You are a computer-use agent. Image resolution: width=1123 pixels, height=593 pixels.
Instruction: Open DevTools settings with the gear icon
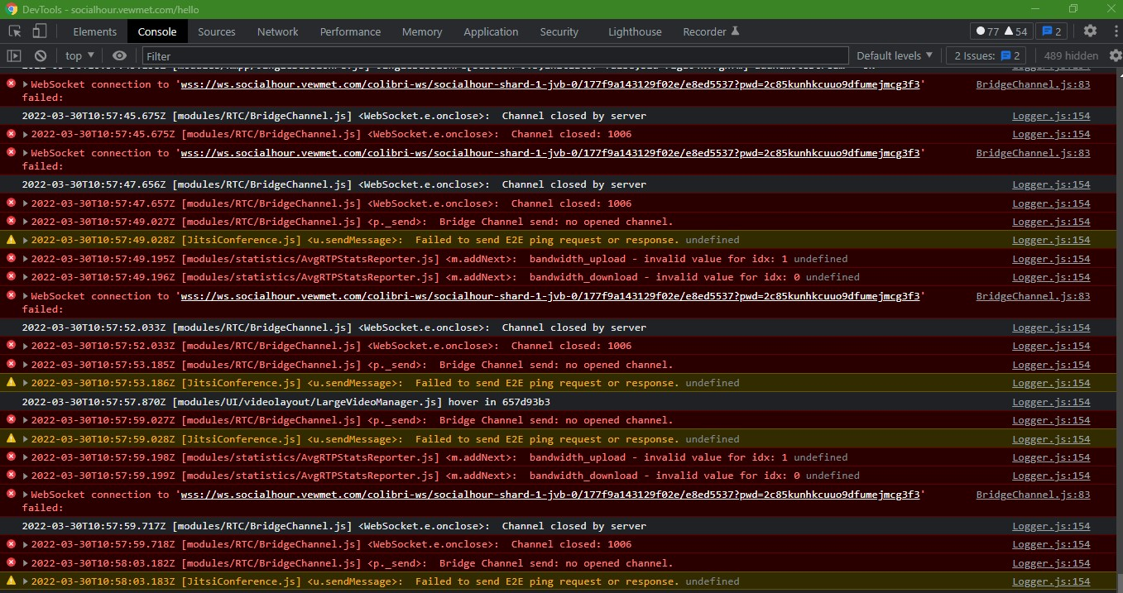coord(1090,30)
